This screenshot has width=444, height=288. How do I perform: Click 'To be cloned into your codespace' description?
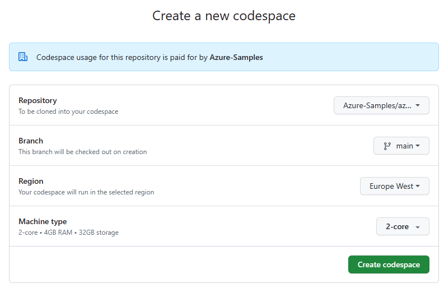pos(68,112)
